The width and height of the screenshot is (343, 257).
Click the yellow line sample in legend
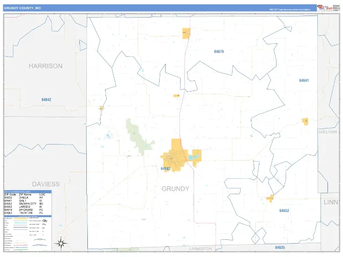pyautogui.click(x=20, y=218)
